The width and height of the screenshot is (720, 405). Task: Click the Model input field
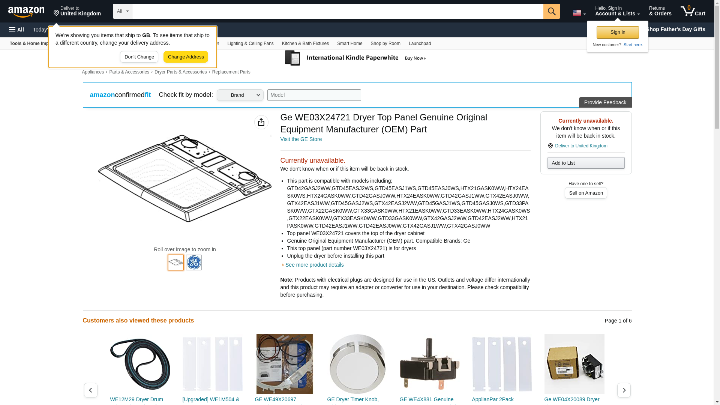[314, 95]
